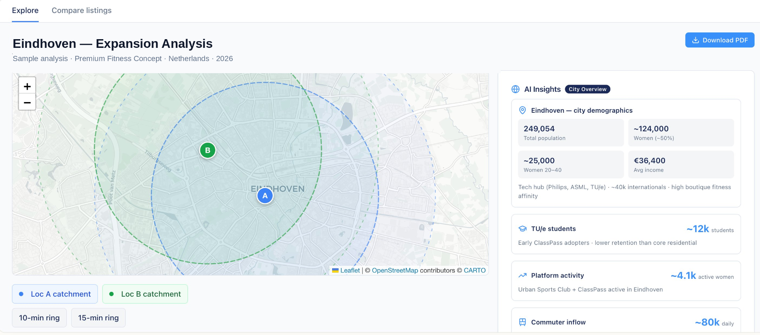This screenshot has width=760, height=335.
Task: Switch to the Explore tab
Action: pyautogui.click(x=25, y=11)
